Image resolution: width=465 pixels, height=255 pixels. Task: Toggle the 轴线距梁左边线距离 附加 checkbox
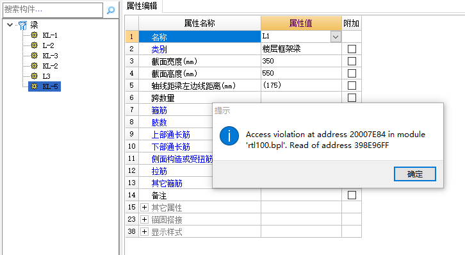point(352,85)
